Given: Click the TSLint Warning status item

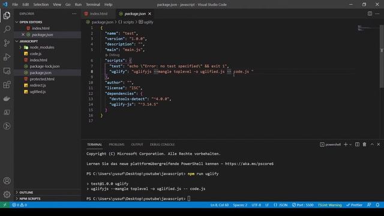Looking at the screenshot, I should [x=329, y=205].
